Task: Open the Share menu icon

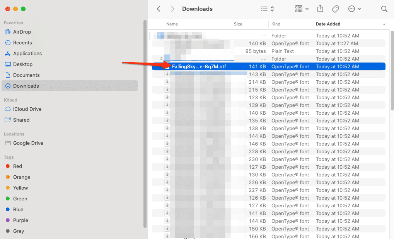Action: pos(320,9)
